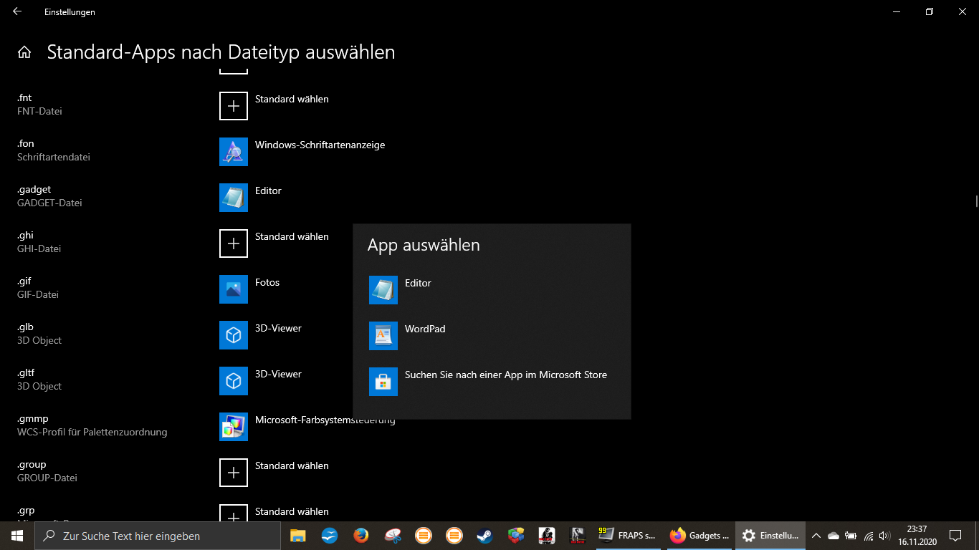
Task: Click the Windows-Schriftartenanzeige icon for .fon
Action: tap(234, 152)
